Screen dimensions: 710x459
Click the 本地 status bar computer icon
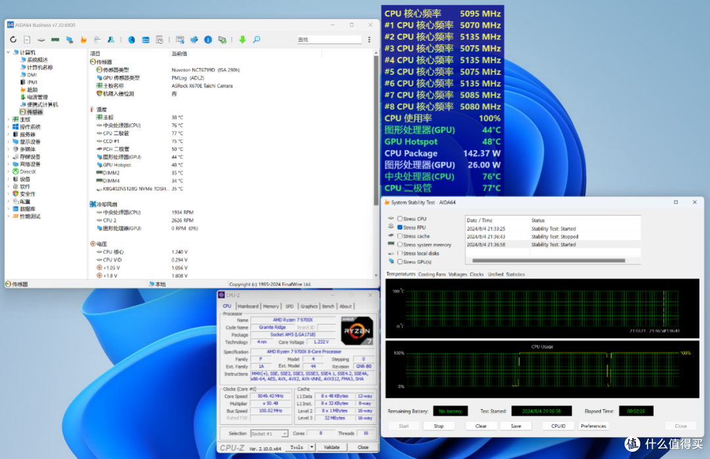tap(152, 284)
